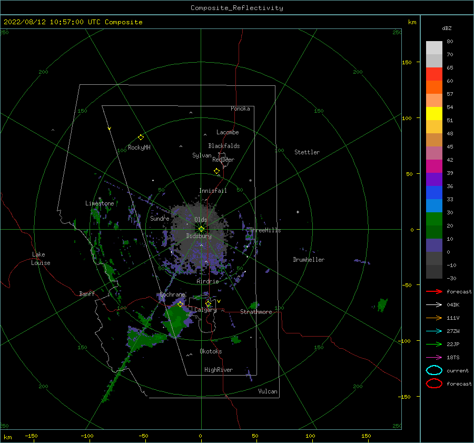Viewport: 474px width, 443px height.
Task: Click the Limestone label
Action: [x=100, y=203]
